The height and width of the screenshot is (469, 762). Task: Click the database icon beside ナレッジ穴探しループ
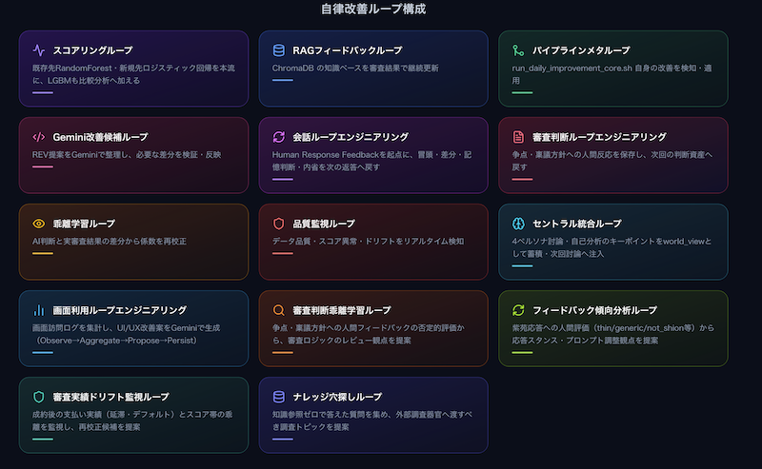278,397
